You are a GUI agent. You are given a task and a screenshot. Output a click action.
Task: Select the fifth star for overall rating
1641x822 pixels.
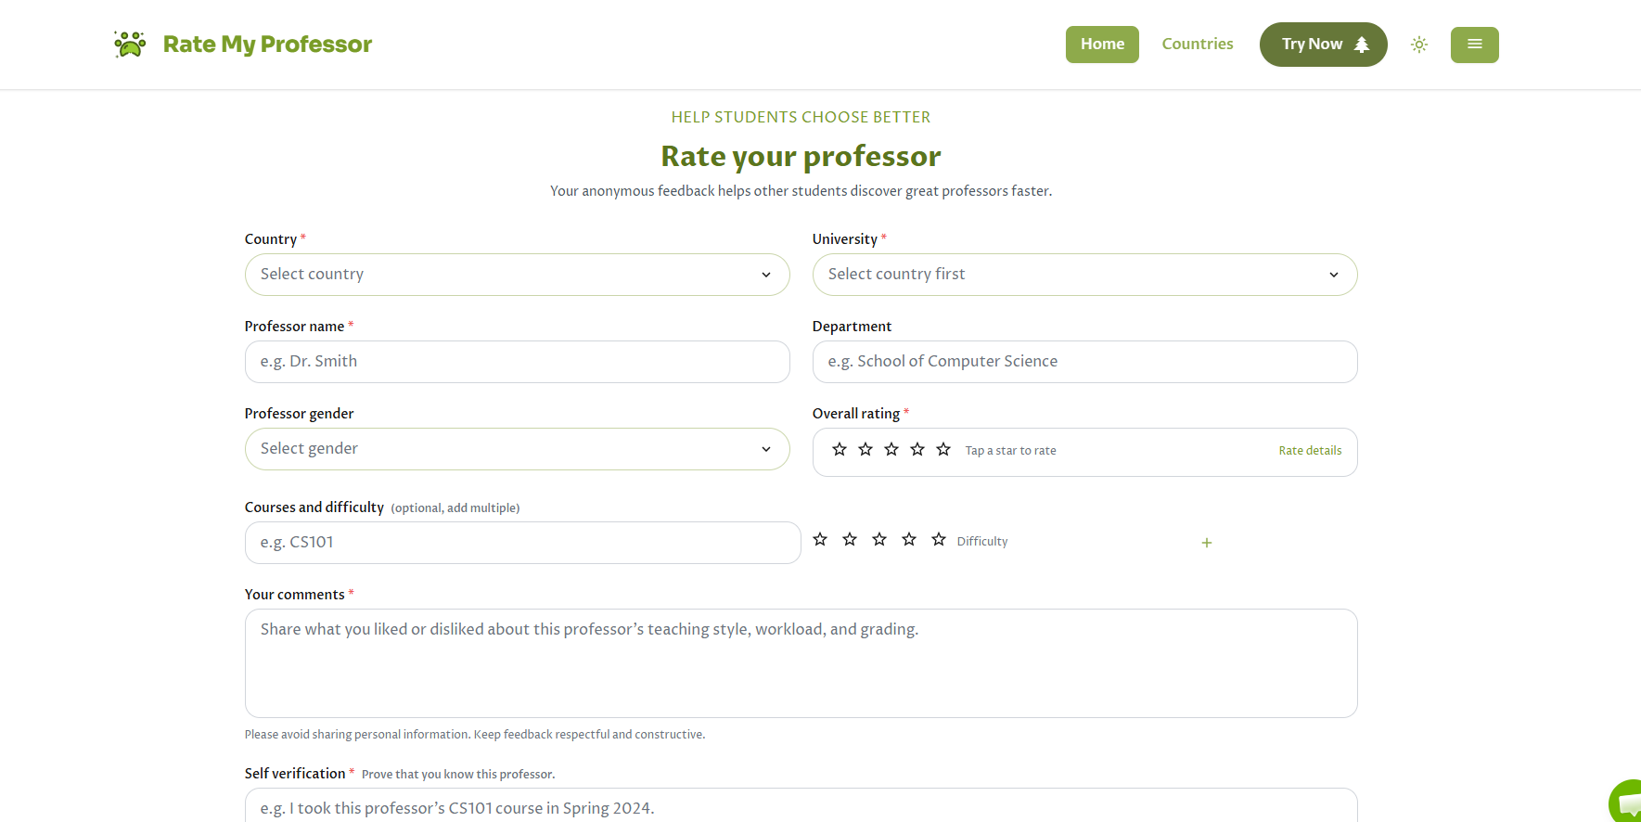[x=942, y=449]
